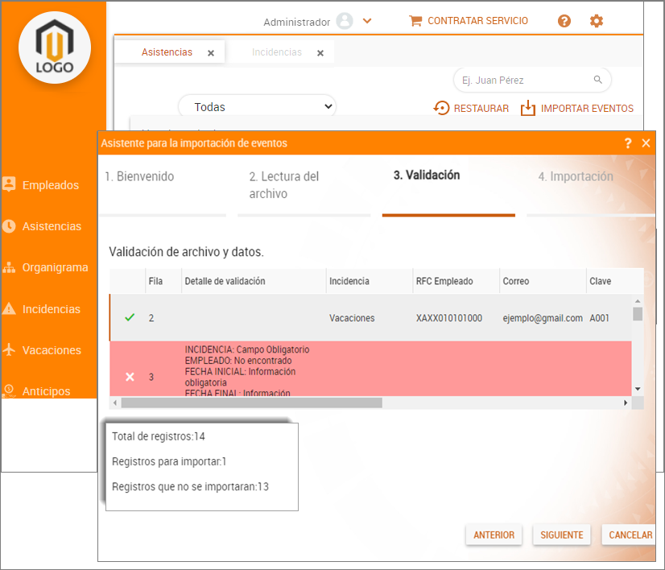Click the Importar Eventos download icon
Screen dimensions: 665x570
click(x=528, y=108)
